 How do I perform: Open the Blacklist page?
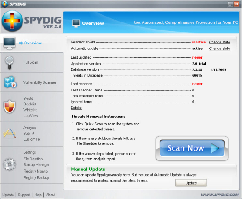(x=30, y=104)
